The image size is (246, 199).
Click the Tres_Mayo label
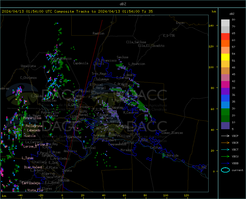[x=99, y=74]
